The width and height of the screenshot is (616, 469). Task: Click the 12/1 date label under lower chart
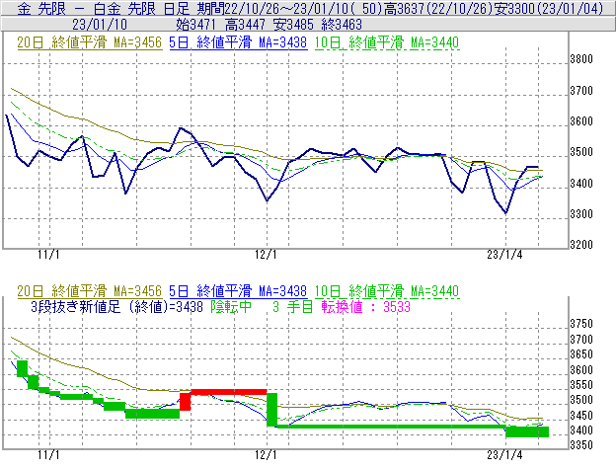[266, 455]
